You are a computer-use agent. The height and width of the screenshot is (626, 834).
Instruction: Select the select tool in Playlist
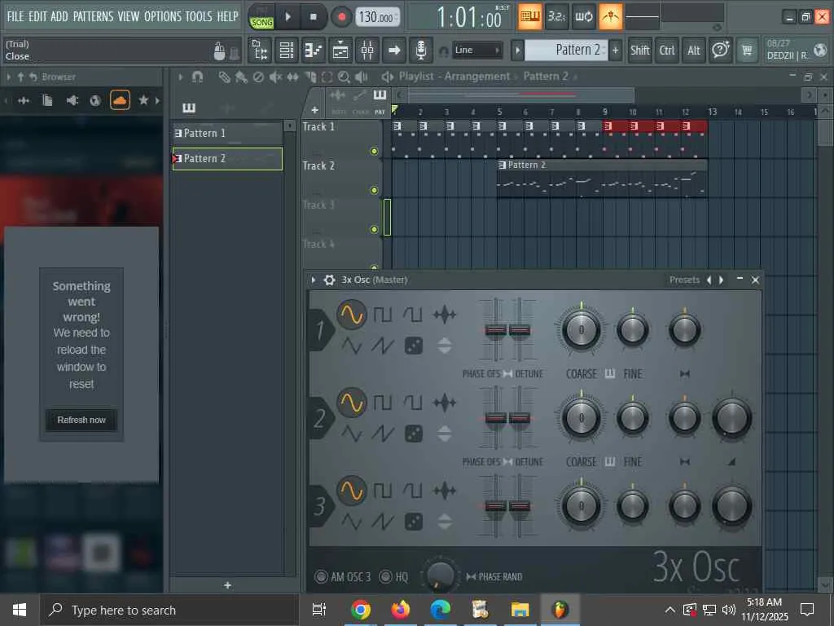(327, 77)
